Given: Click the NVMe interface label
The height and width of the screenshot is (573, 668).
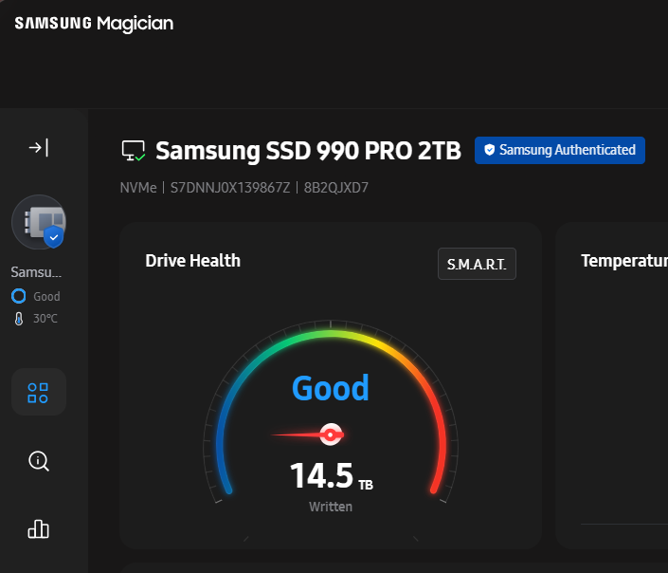Looking at the screenshot, I should (x=138, y=188).
